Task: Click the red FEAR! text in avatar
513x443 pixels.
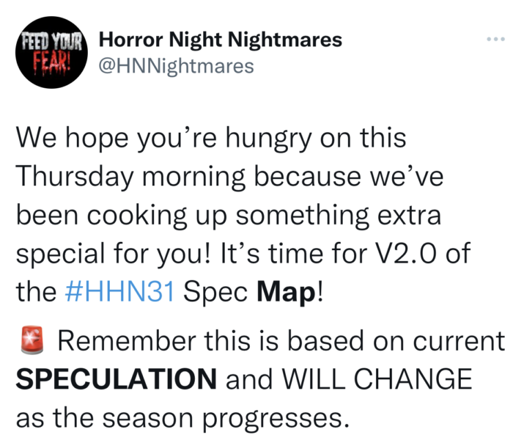Action: point(50,59)
